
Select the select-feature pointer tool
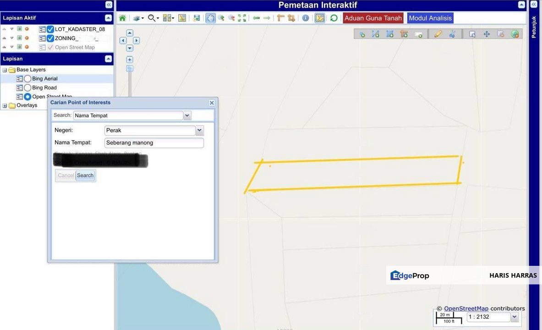472,34
